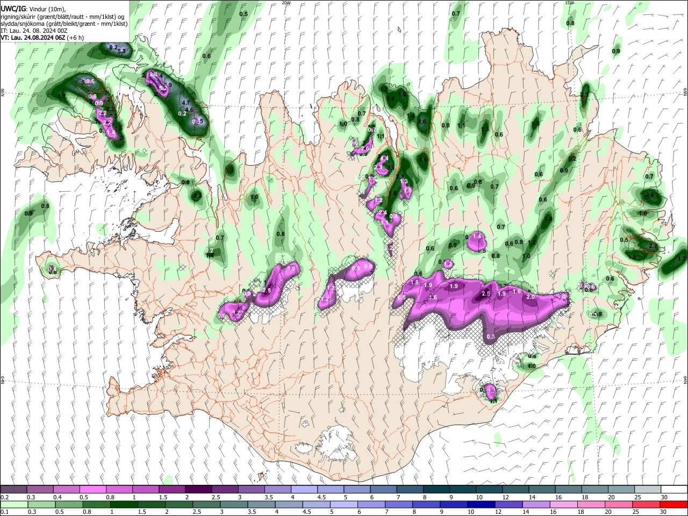The width and height of the screenshot is (688, 516).
Task: Pick upper legend swatch between 0.4 and 0.5
Action: [x=66, y=490]
